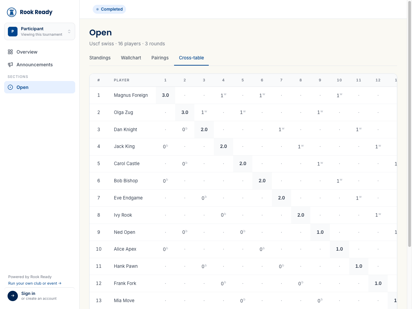The width and height of the screenshot is (412, 309).
Task: Click player name Mia Move
Action: click(x=124, y=300)
